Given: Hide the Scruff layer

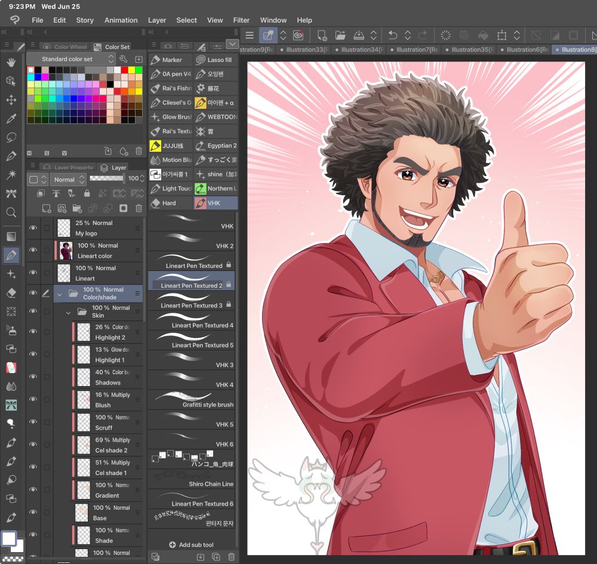Looking at the screenshot, I should [x=33, y=422].
